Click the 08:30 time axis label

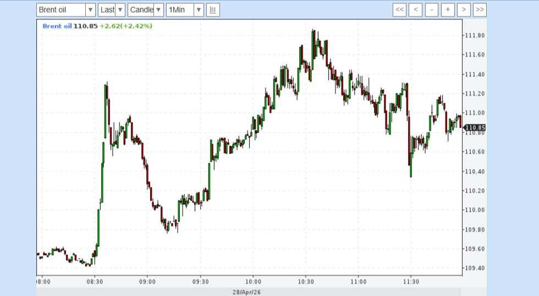click(95, 282)
